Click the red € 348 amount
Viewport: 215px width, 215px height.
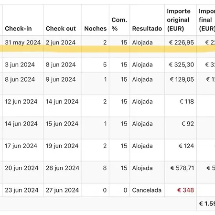(185, 190)
